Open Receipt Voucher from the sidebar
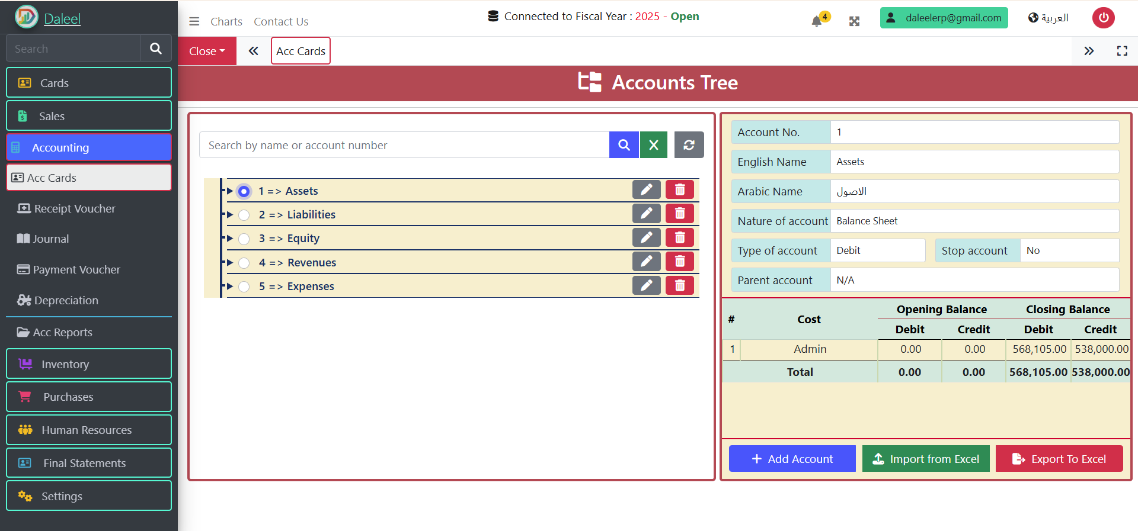Viewport: 1138px width, 531px height. [x=89, y=208]
